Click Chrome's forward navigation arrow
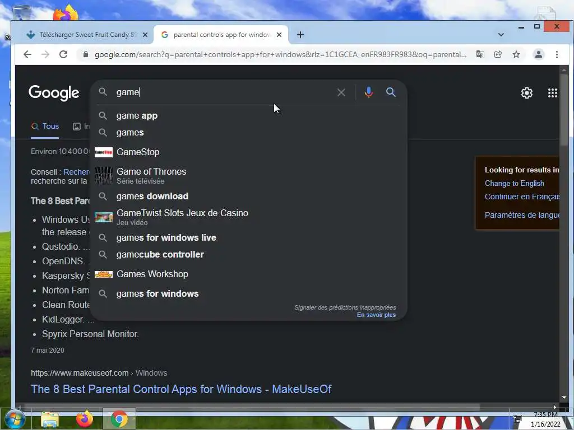 tap(45, 54)
